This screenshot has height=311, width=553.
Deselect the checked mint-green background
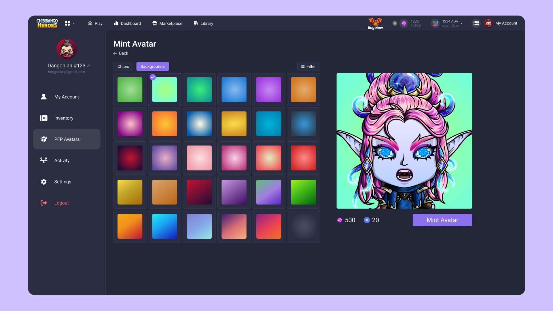click(x=164, y=90)
